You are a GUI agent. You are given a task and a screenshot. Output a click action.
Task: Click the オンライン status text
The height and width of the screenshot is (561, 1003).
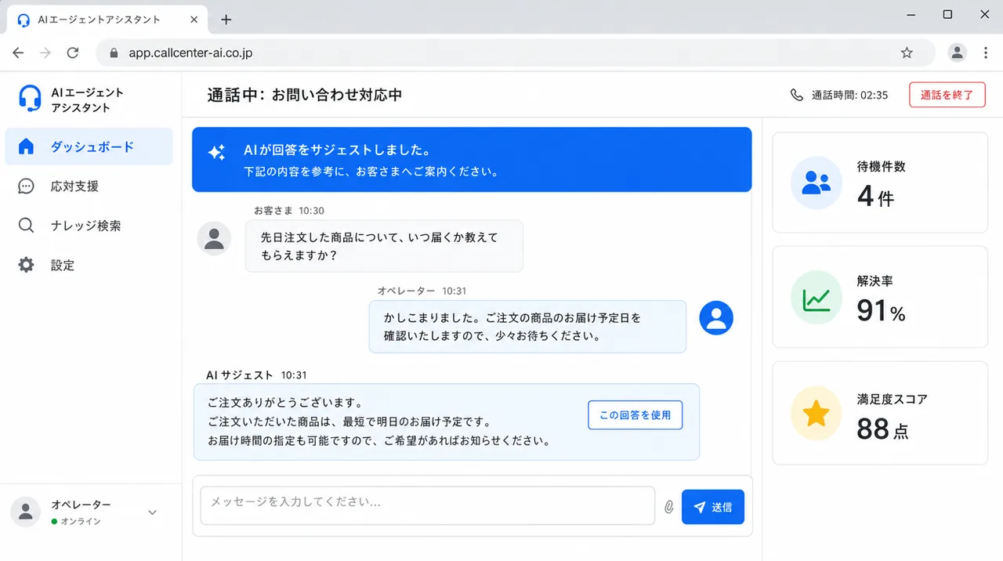click(81, 521)
